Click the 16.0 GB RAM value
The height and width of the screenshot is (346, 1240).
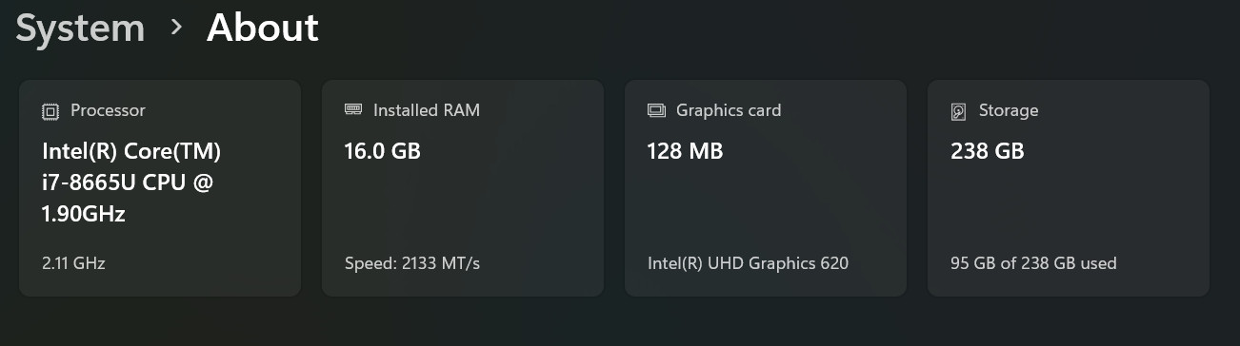382,150
